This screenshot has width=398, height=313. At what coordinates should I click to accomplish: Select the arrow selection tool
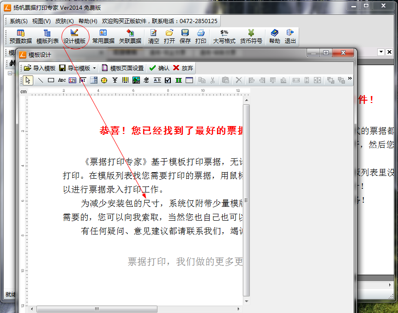point(28,79)
